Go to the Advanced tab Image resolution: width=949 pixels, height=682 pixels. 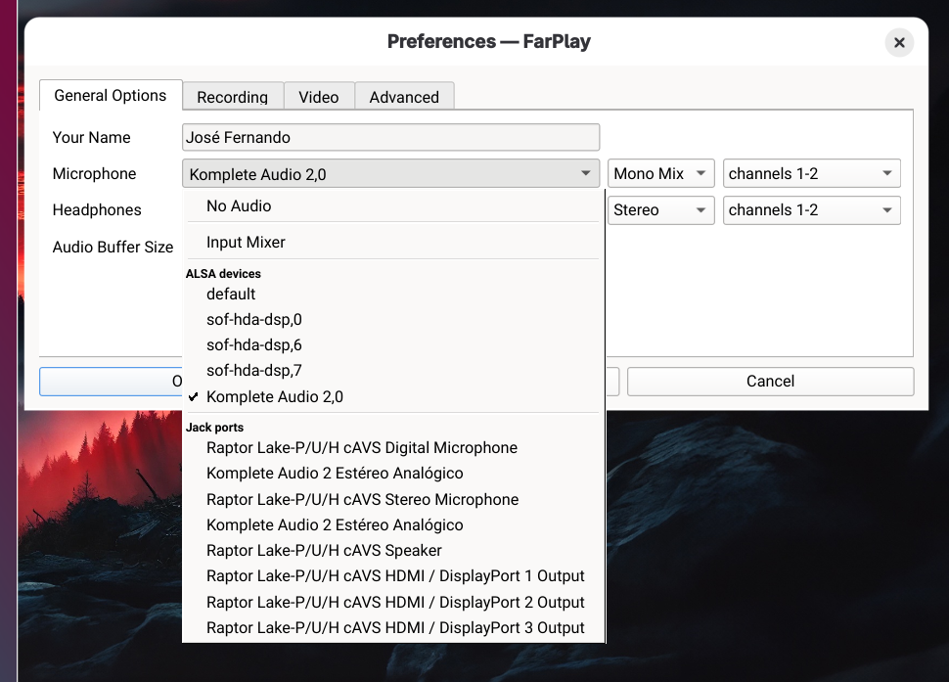[x=404, y=97]
